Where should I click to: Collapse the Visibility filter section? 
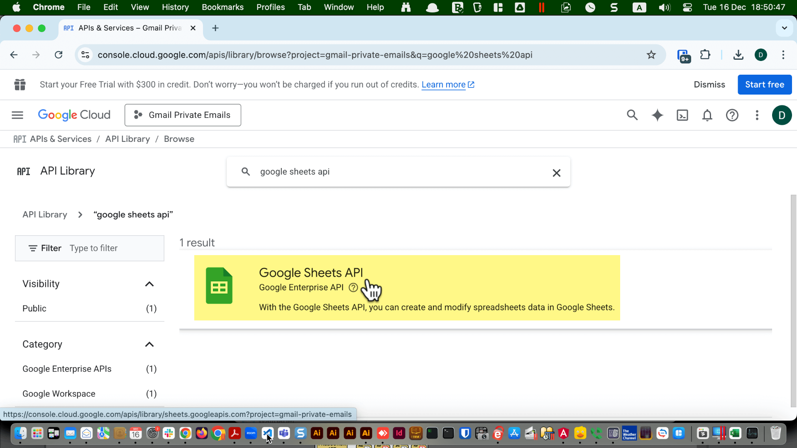pos(149,284)
